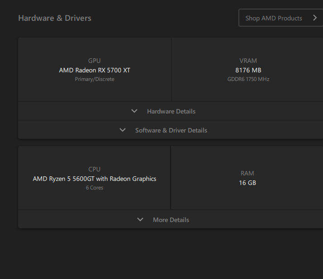Viewport: 323px width, 279px height.
Task: Select the AMD Radeon RX 5700 XT text
Action: tap(95, 70)
